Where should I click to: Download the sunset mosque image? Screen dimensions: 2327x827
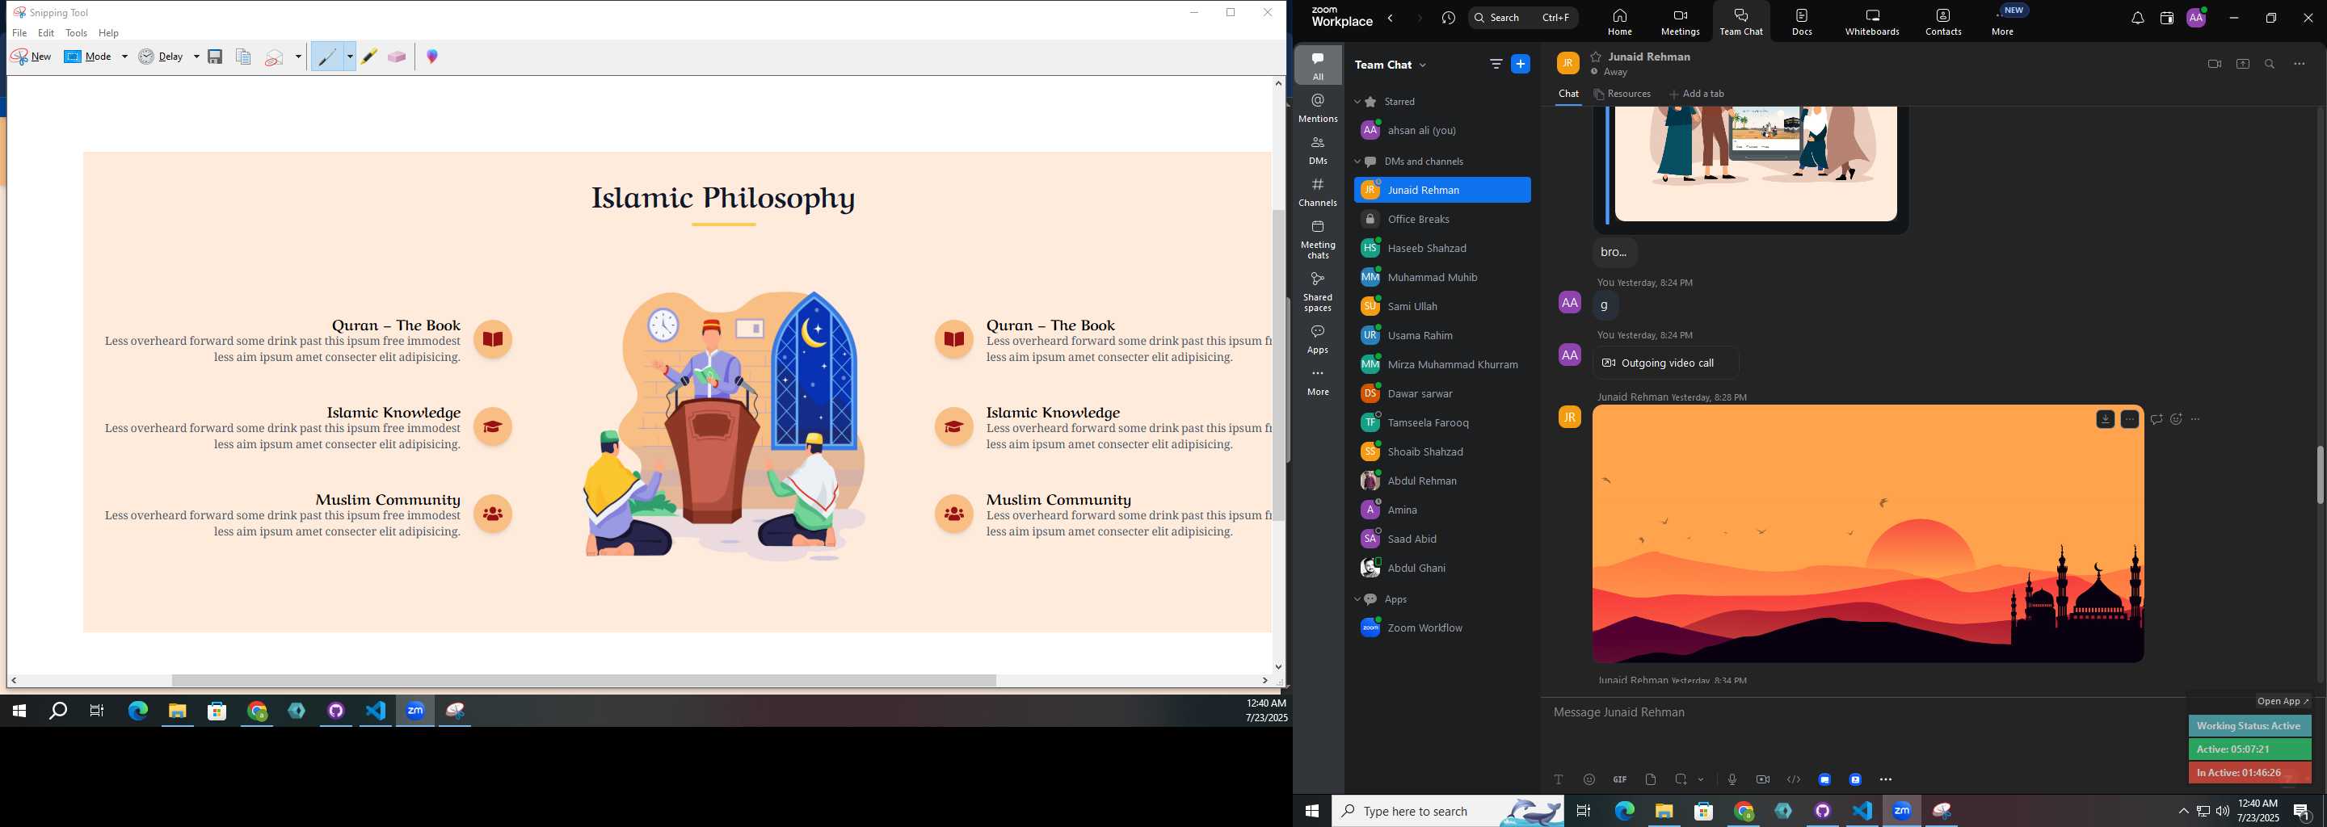pyautogui.click(x=2105, y=419)
